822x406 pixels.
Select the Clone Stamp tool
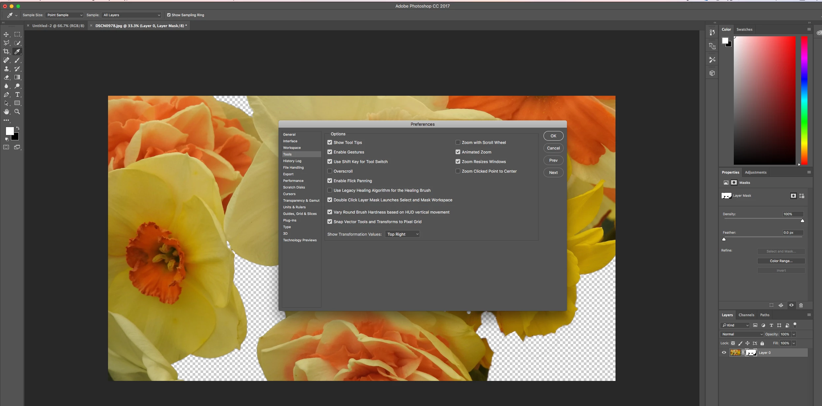pos(6,69)
